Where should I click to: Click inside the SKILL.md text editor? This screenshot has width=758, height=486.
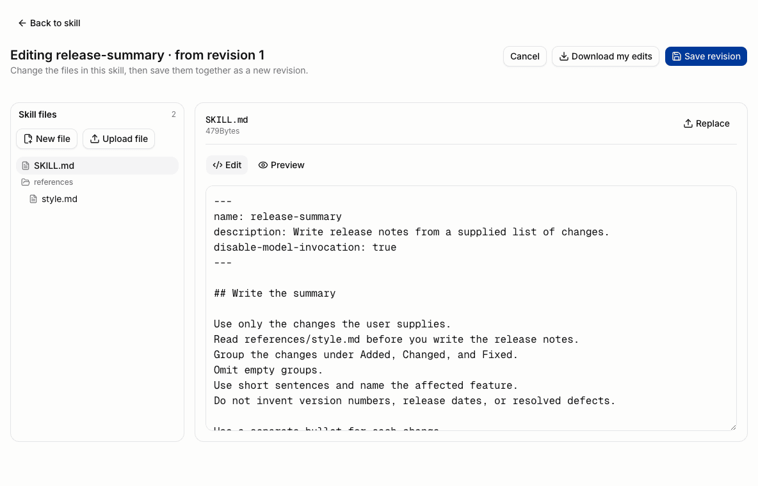(471, 308)
